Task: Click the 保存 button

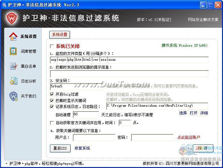Action: tap(203, 148)
